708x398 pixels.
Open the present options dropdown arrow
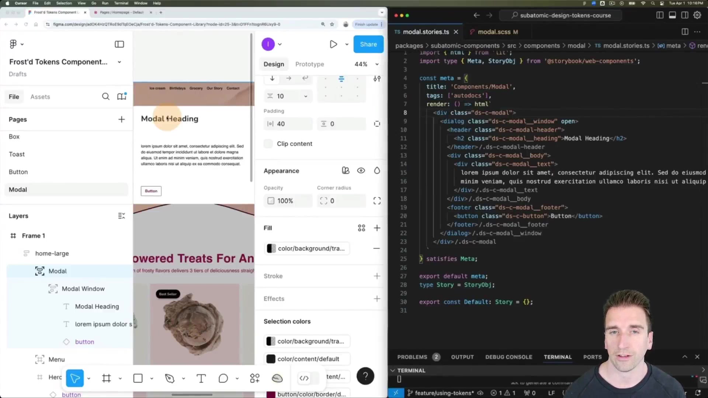click(x=347, y=44)
